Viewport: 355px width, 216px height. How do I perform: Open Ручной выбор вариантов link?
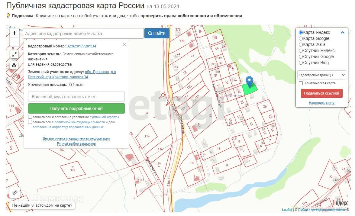pyautogui.click(x=76, y=143)
